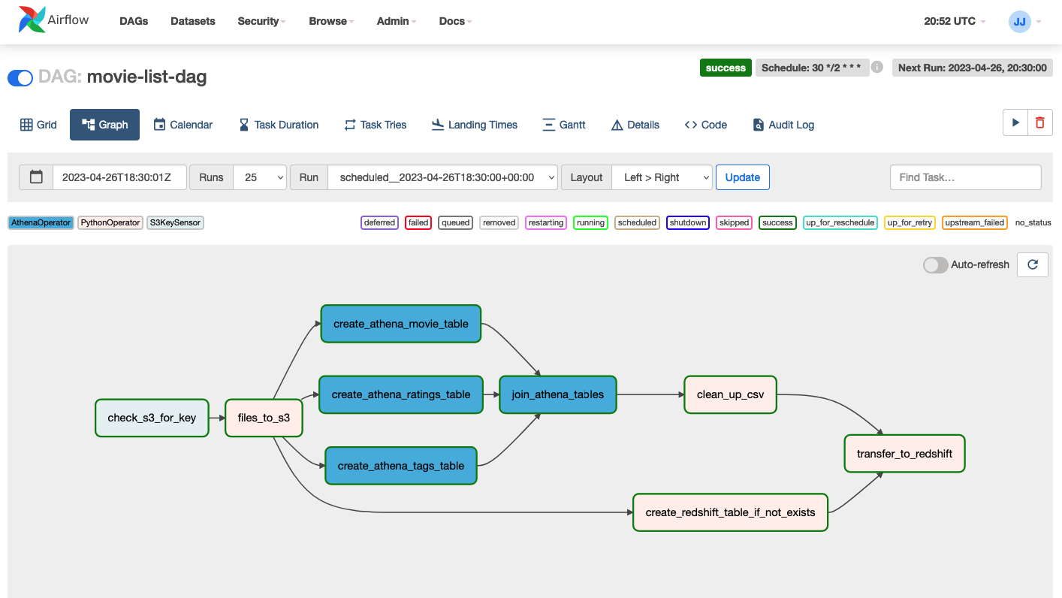Switch to the Task Duration tab

[279, 125]
